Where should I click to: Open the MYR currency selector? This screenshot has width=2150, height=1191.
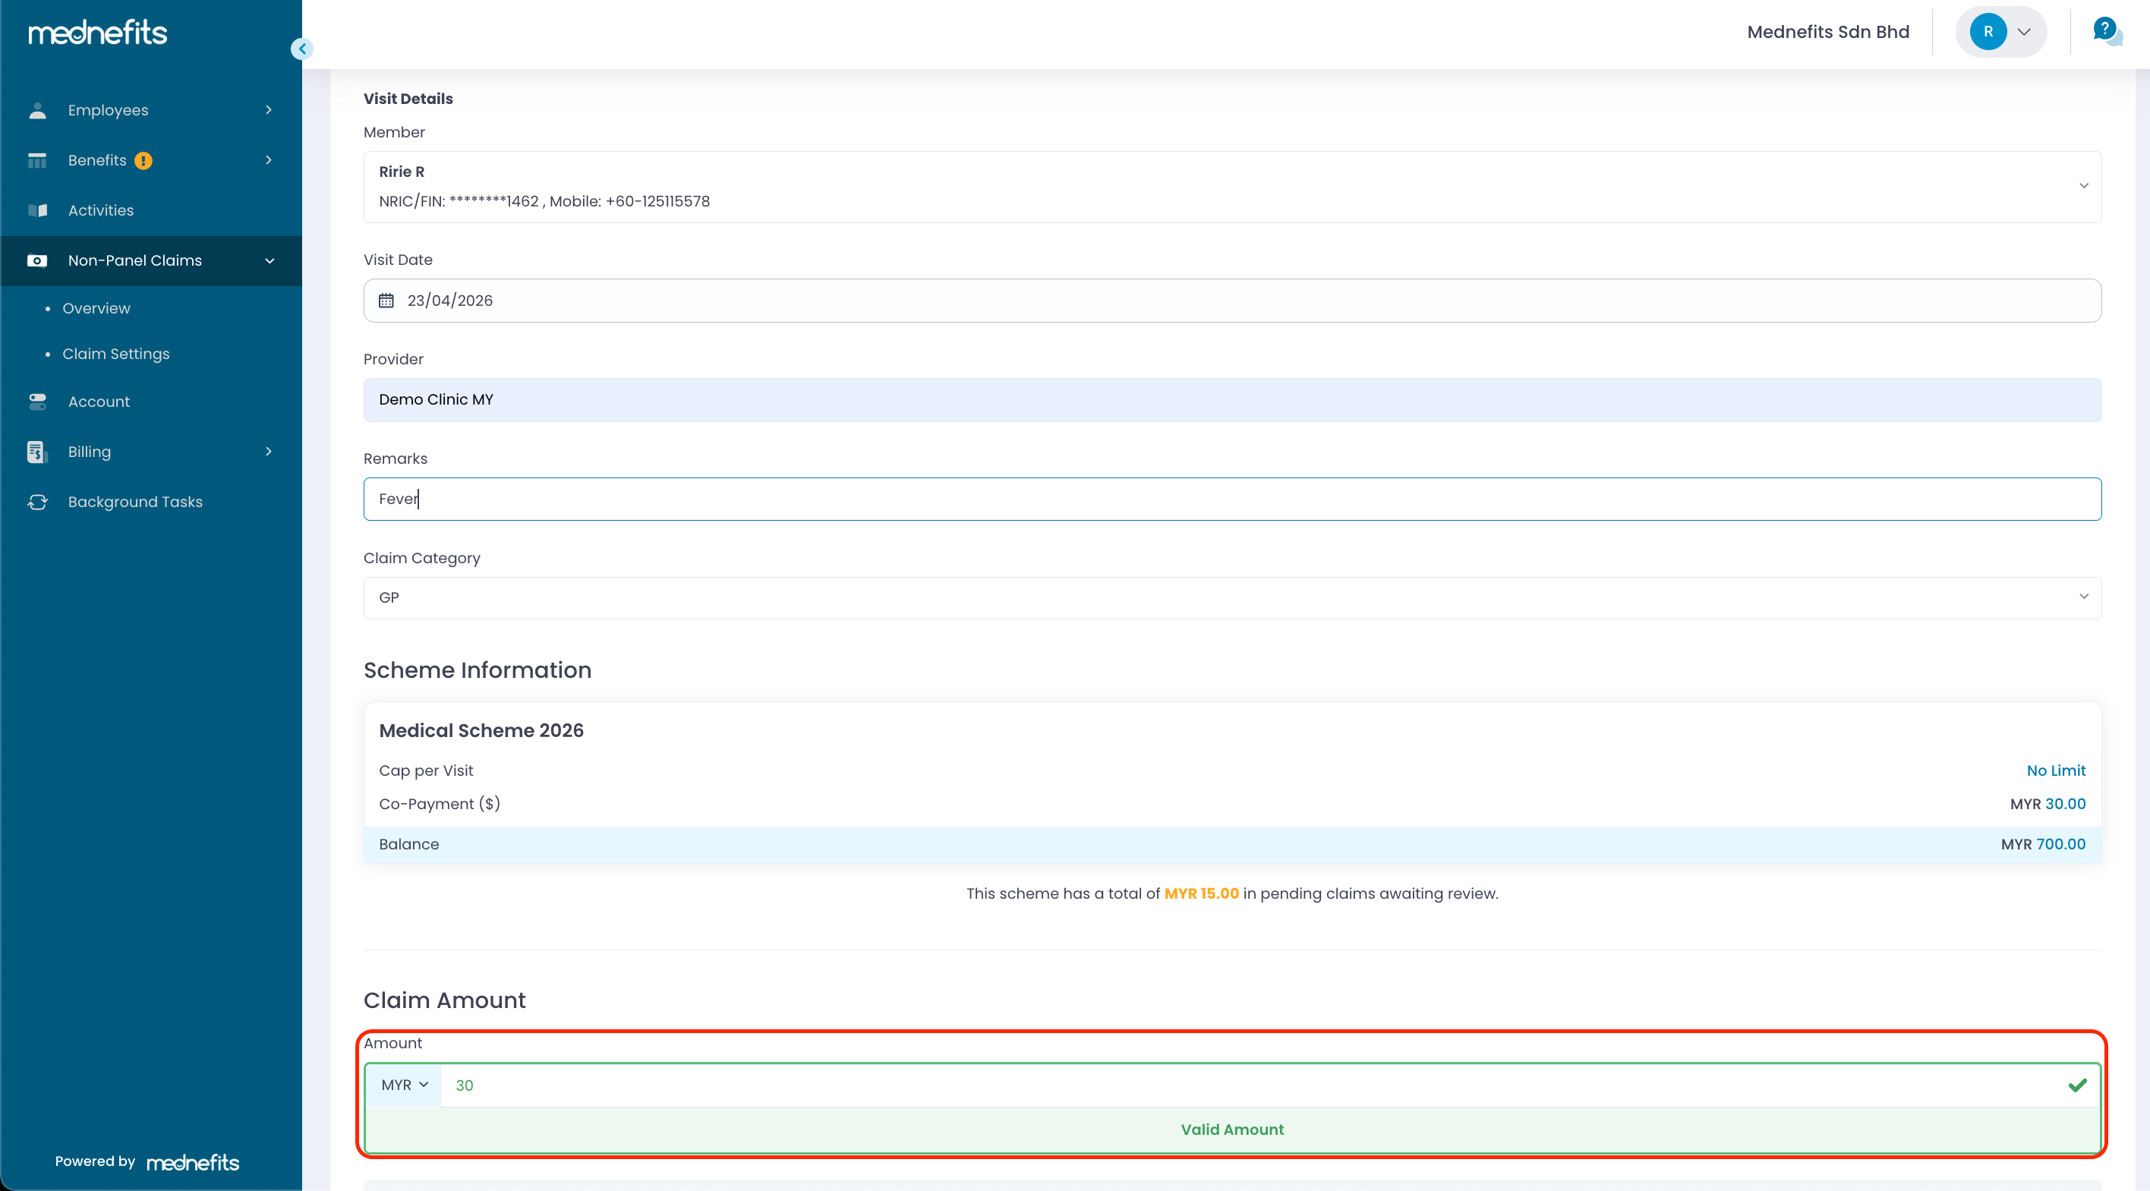tap(404, 1085)
